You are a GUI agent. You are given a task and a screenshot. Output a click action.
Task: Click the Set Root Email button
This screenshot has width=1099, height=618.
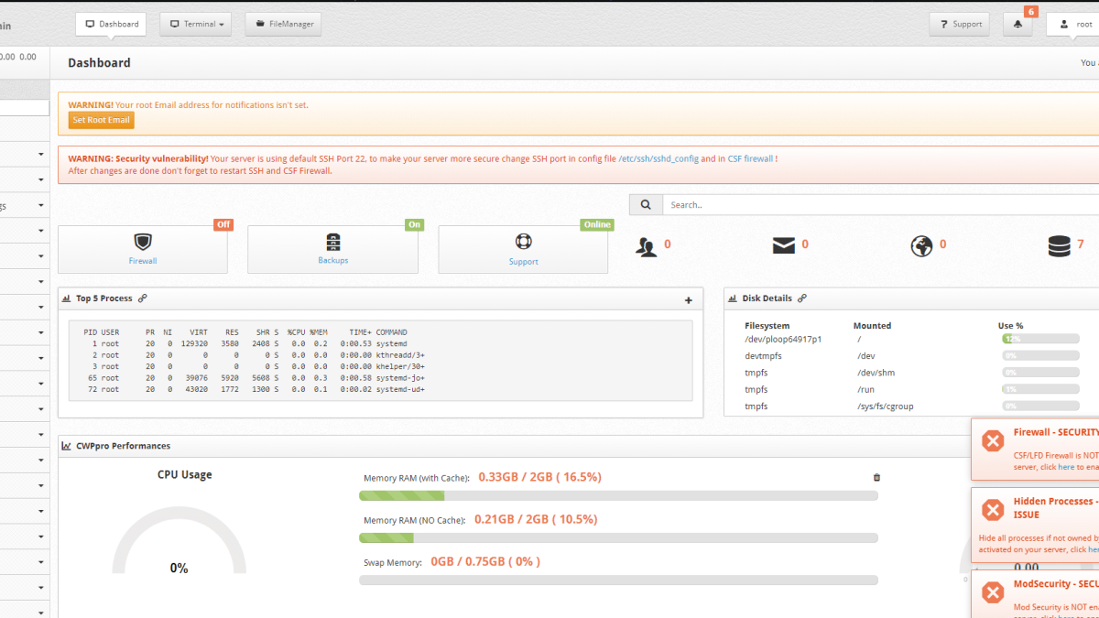coord(101,120)
